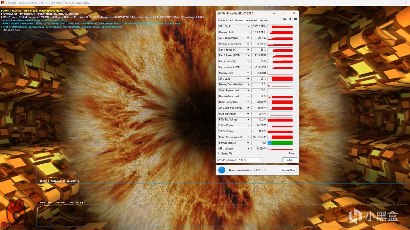Open the GPU Voltage sensor dropdown
The height and width of the screenshot is (230, 410).
tap(248, 148)
